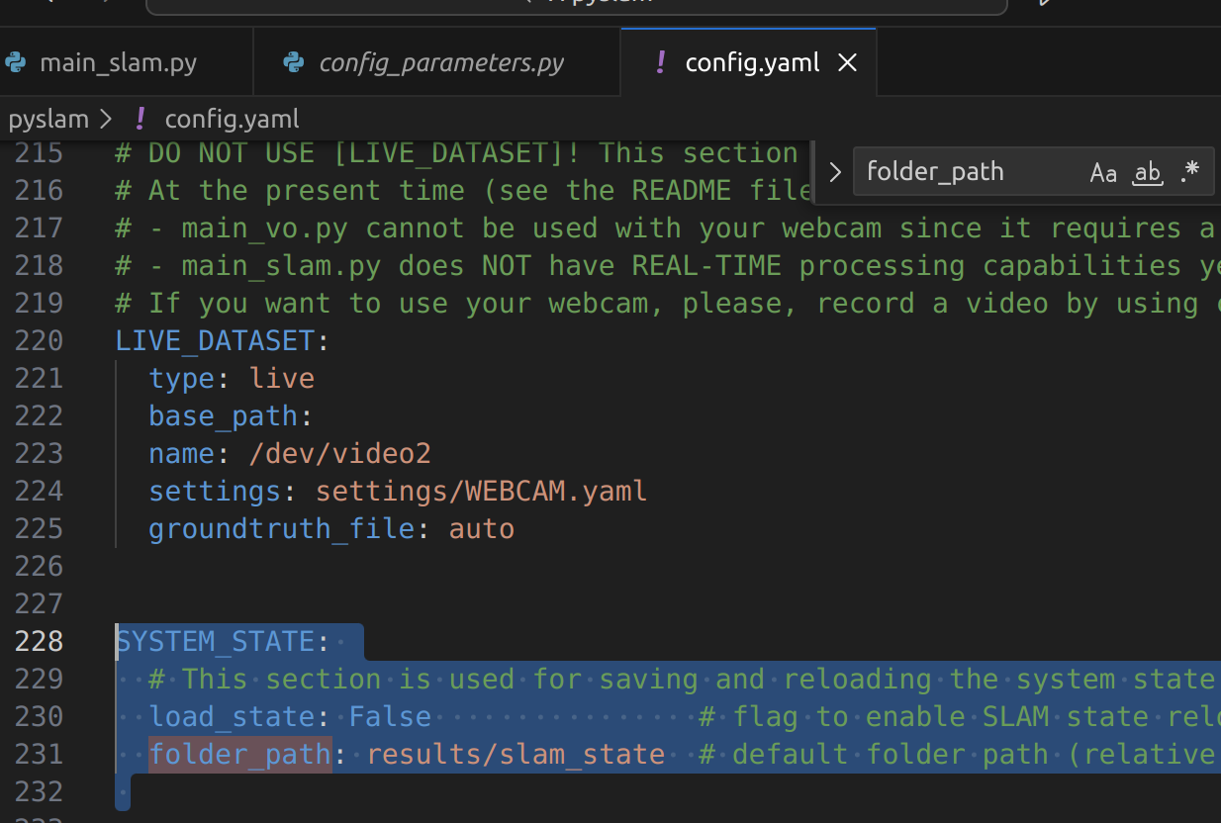This screenshot has height=823, width=1221.
Task: Toggle Match Whole Word (ab) option
Action: pyautogui.click(x=1147, y=173)
